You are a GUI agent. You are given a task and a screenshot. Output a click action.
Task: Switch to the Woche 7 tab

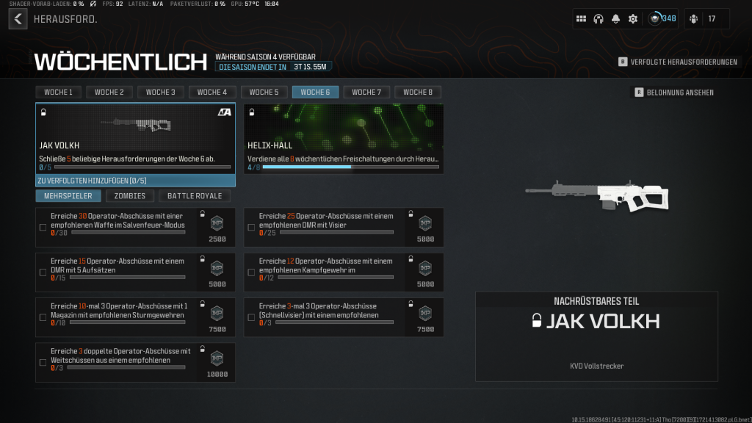coord(366,92)
